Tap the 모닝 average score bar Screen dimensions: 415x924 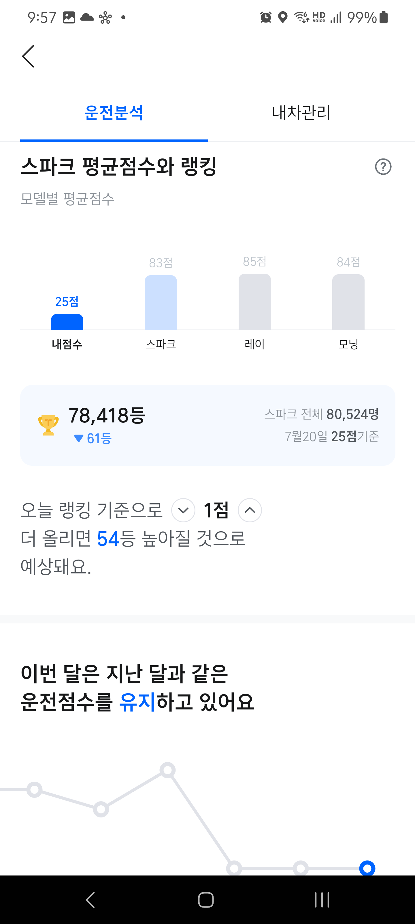tap(348, 302)
